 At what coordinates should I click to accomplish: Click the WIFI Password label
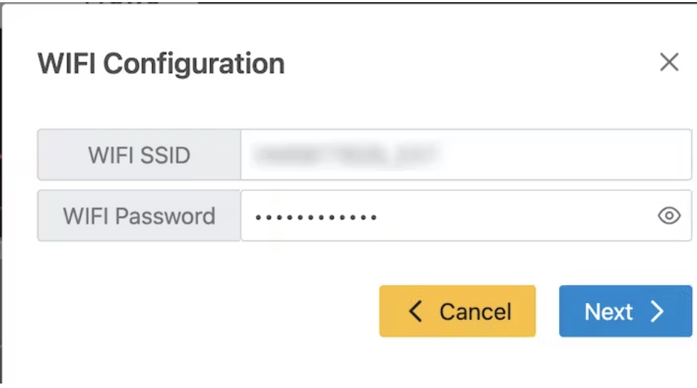coord(139,216)
